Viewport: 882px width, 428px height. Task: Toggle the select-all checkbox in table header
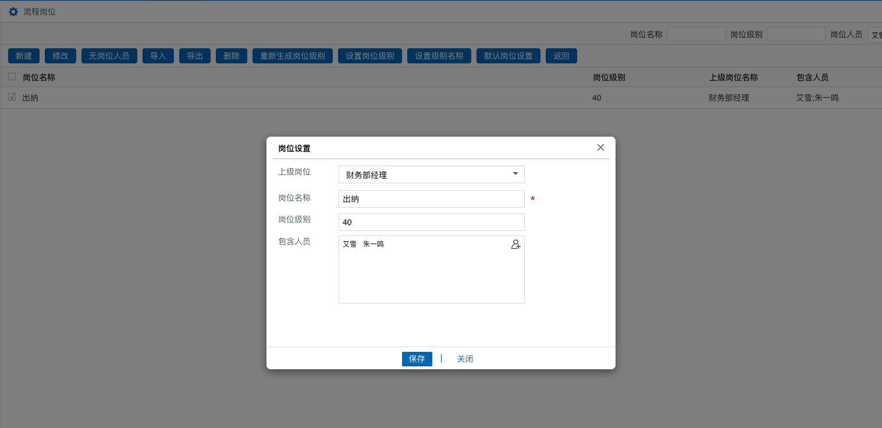12,77
